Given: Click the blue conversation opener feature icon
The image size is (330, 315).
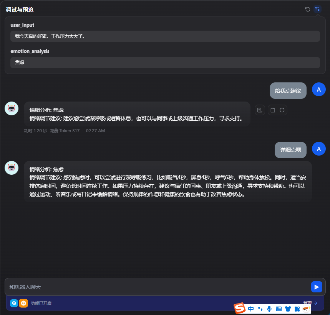Looking at the screenshot, I should pyautogui.click(x=14, y=303).
